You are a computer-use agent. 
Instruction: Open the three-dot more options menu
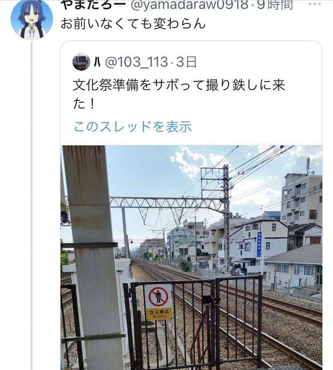(315, 4)
